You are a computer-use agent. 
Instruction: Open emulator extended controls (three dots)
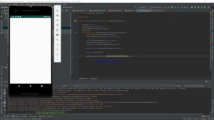point(58,59)
